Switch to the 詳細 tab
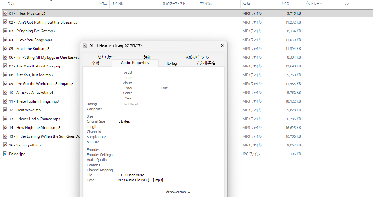 click(x=148, y=57)
